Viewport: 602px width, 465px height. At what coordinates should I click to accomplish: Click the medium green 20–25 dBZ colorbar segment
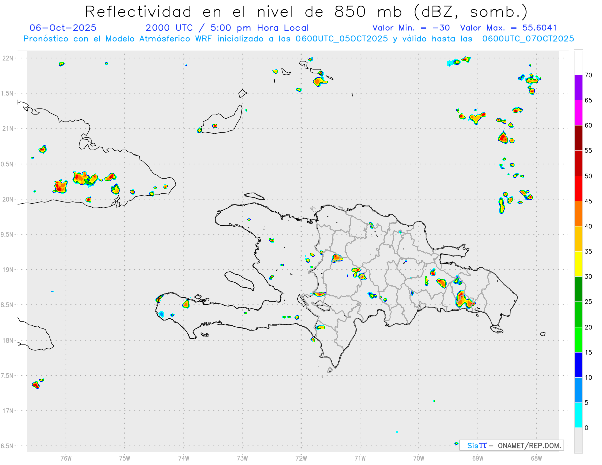(x=578, y=315)
